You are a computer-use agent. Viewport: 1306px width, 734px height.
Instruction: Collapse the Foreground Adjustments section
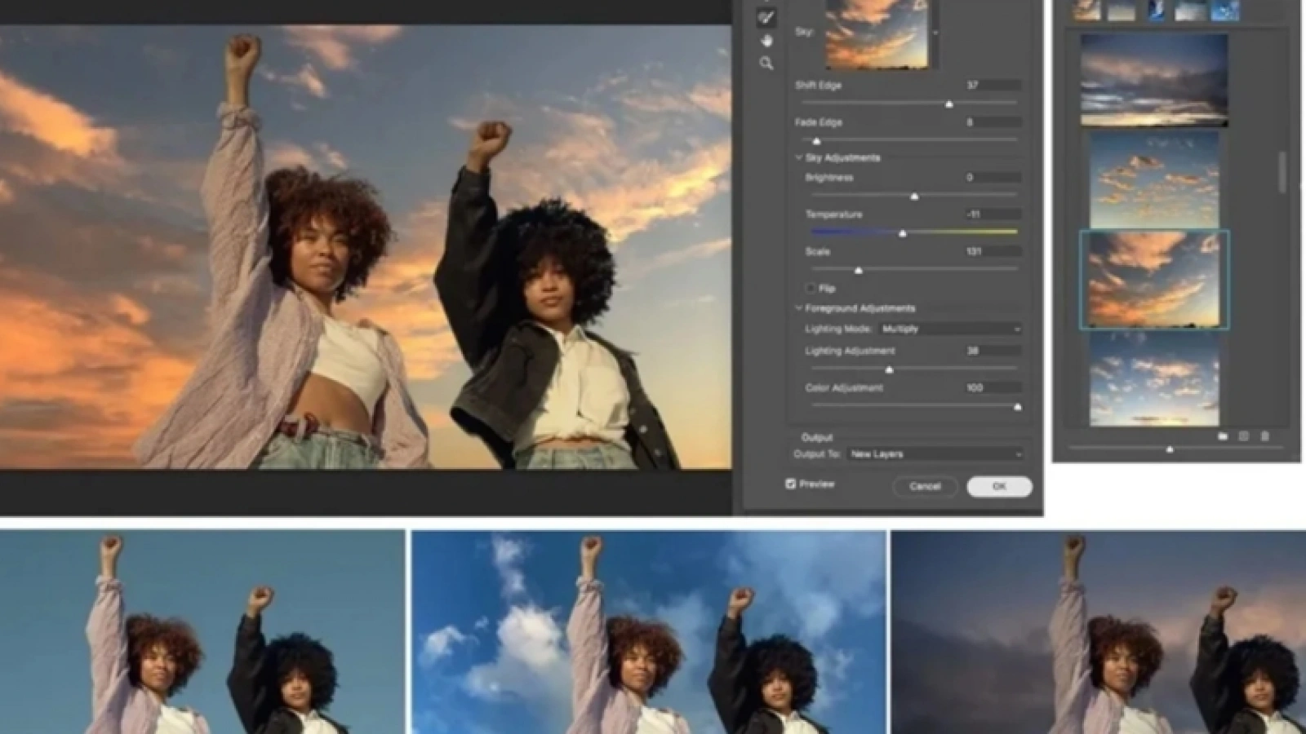click(x=799, y=308)
